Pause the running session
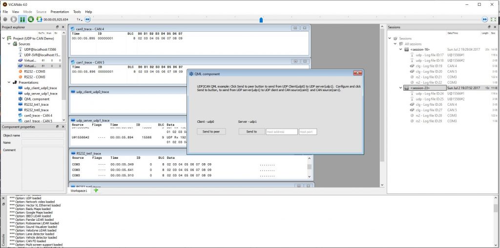Screen dimensions: 500x248 tap(22, 19)
